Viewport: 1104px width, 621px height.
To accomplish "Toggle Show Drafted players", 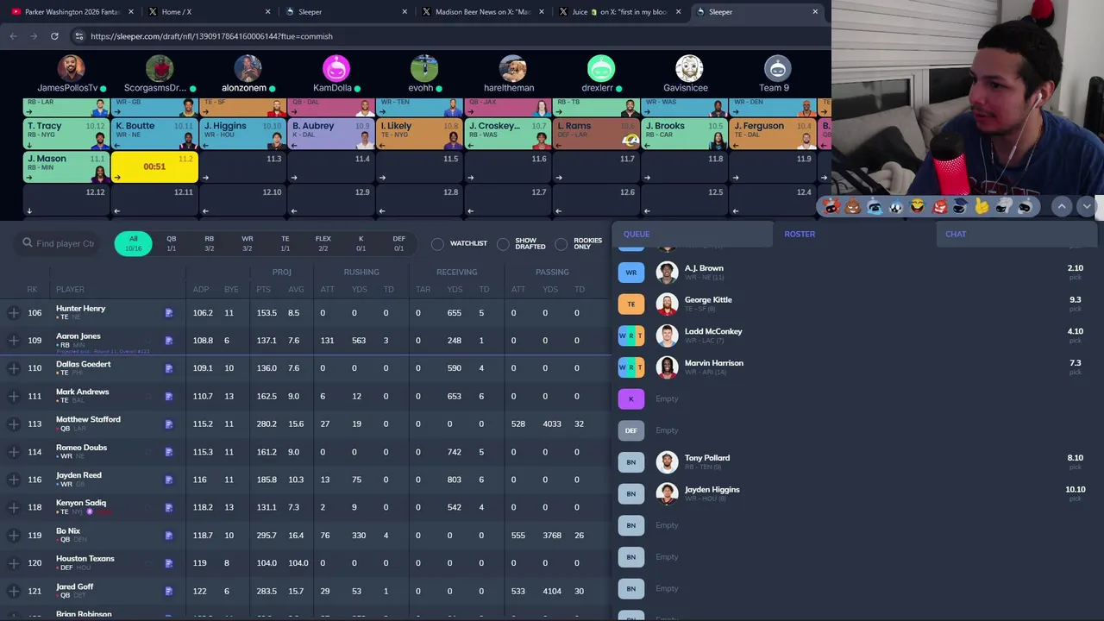I will pyautogui.click(x=503, y=244).
